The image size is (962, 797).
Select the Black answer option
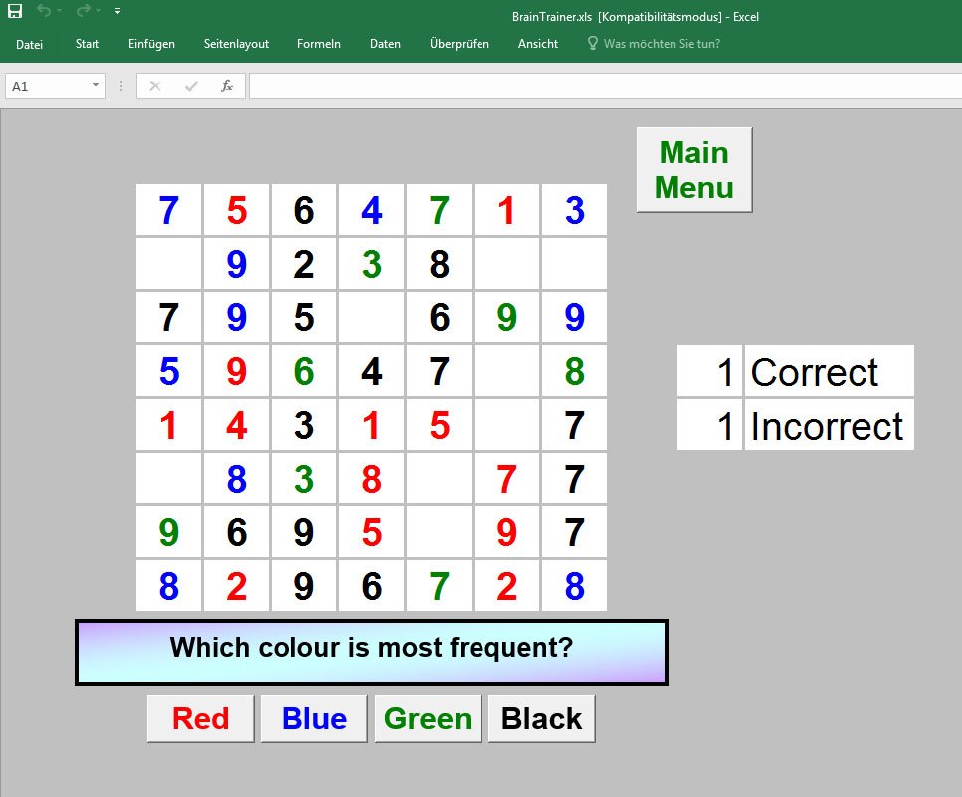pos(541,718)
